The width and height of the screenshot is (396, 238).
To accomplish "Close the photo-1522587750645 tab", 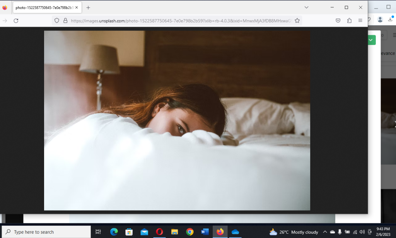I will 77,7.
